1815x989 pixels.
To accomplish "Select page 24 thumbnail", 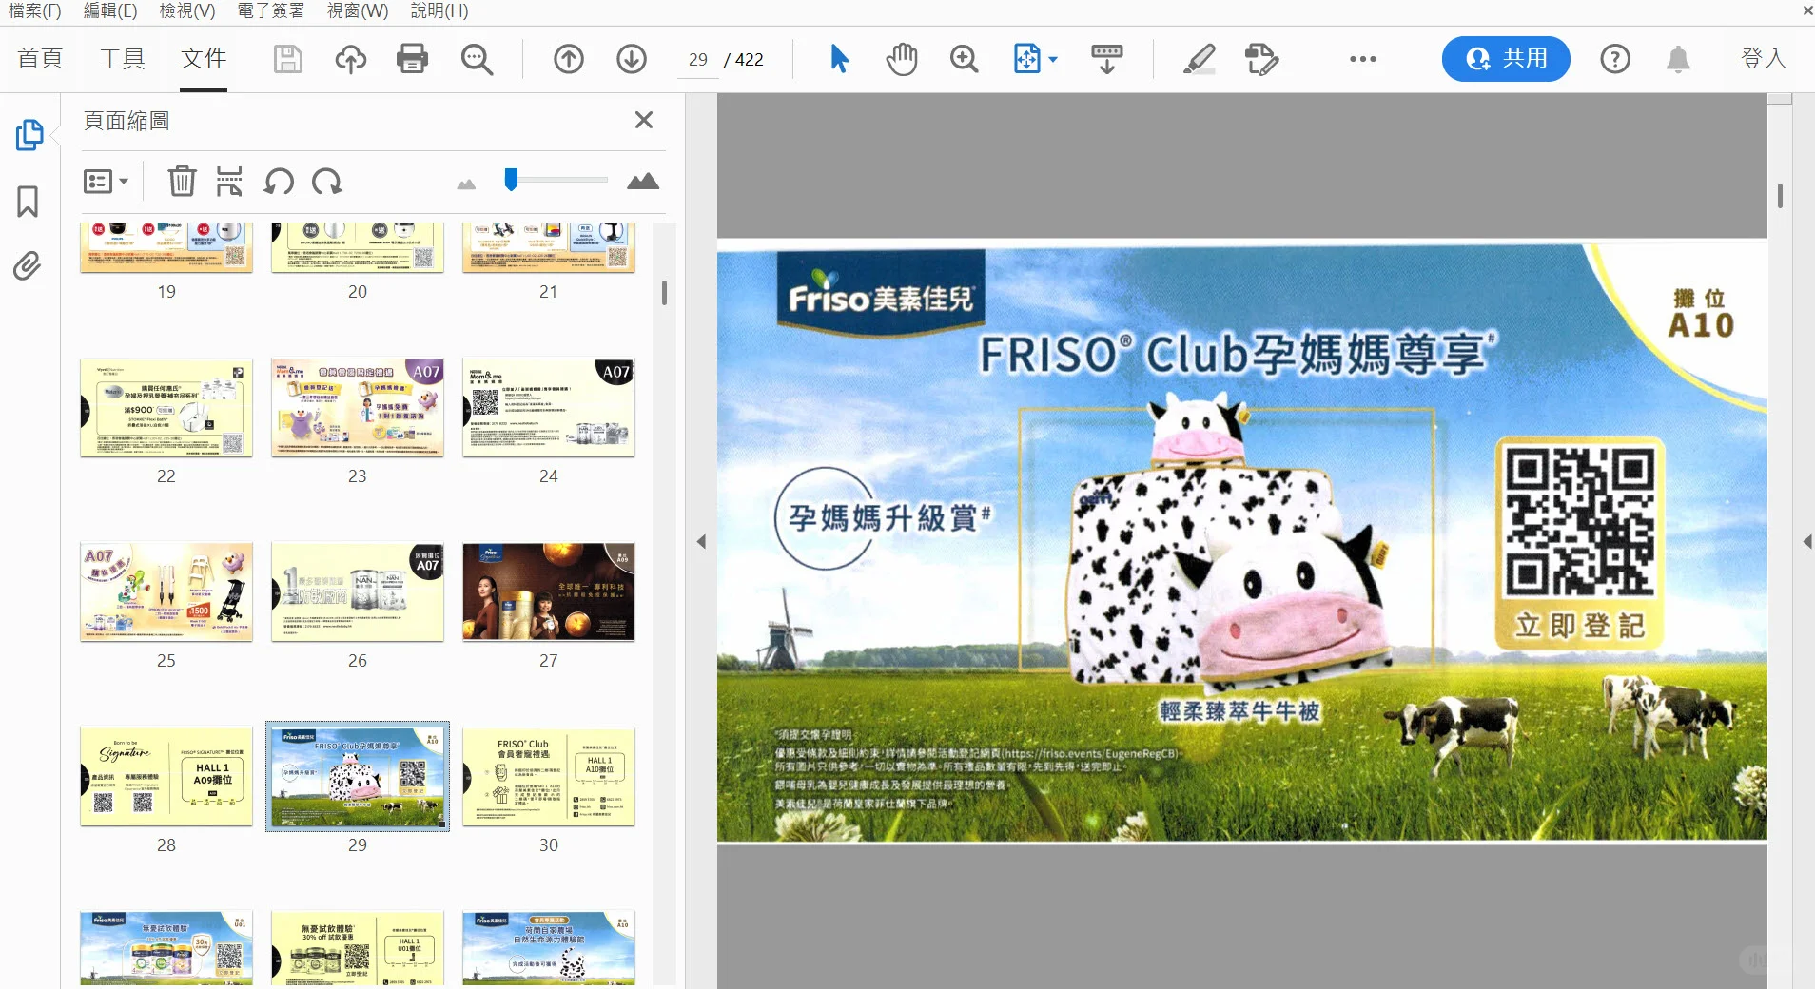I will (x=549, y=408).
